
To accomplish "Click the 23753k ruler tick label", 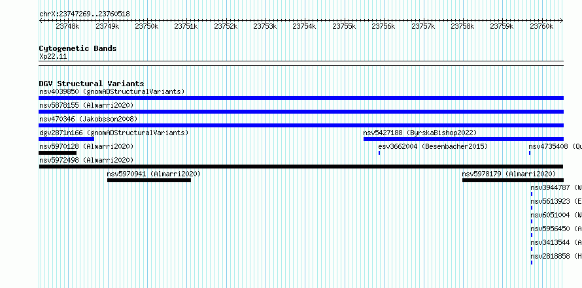I will click(265, 26).
